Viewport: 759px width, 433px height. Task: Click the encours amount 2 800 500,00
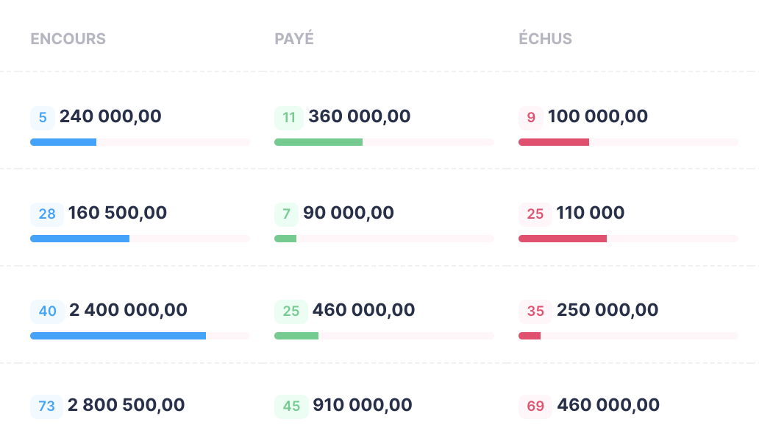[126, 405]
